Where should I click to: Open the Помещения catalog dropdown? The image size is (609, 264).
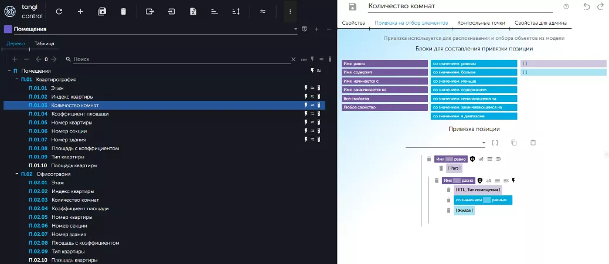[295, 29]
